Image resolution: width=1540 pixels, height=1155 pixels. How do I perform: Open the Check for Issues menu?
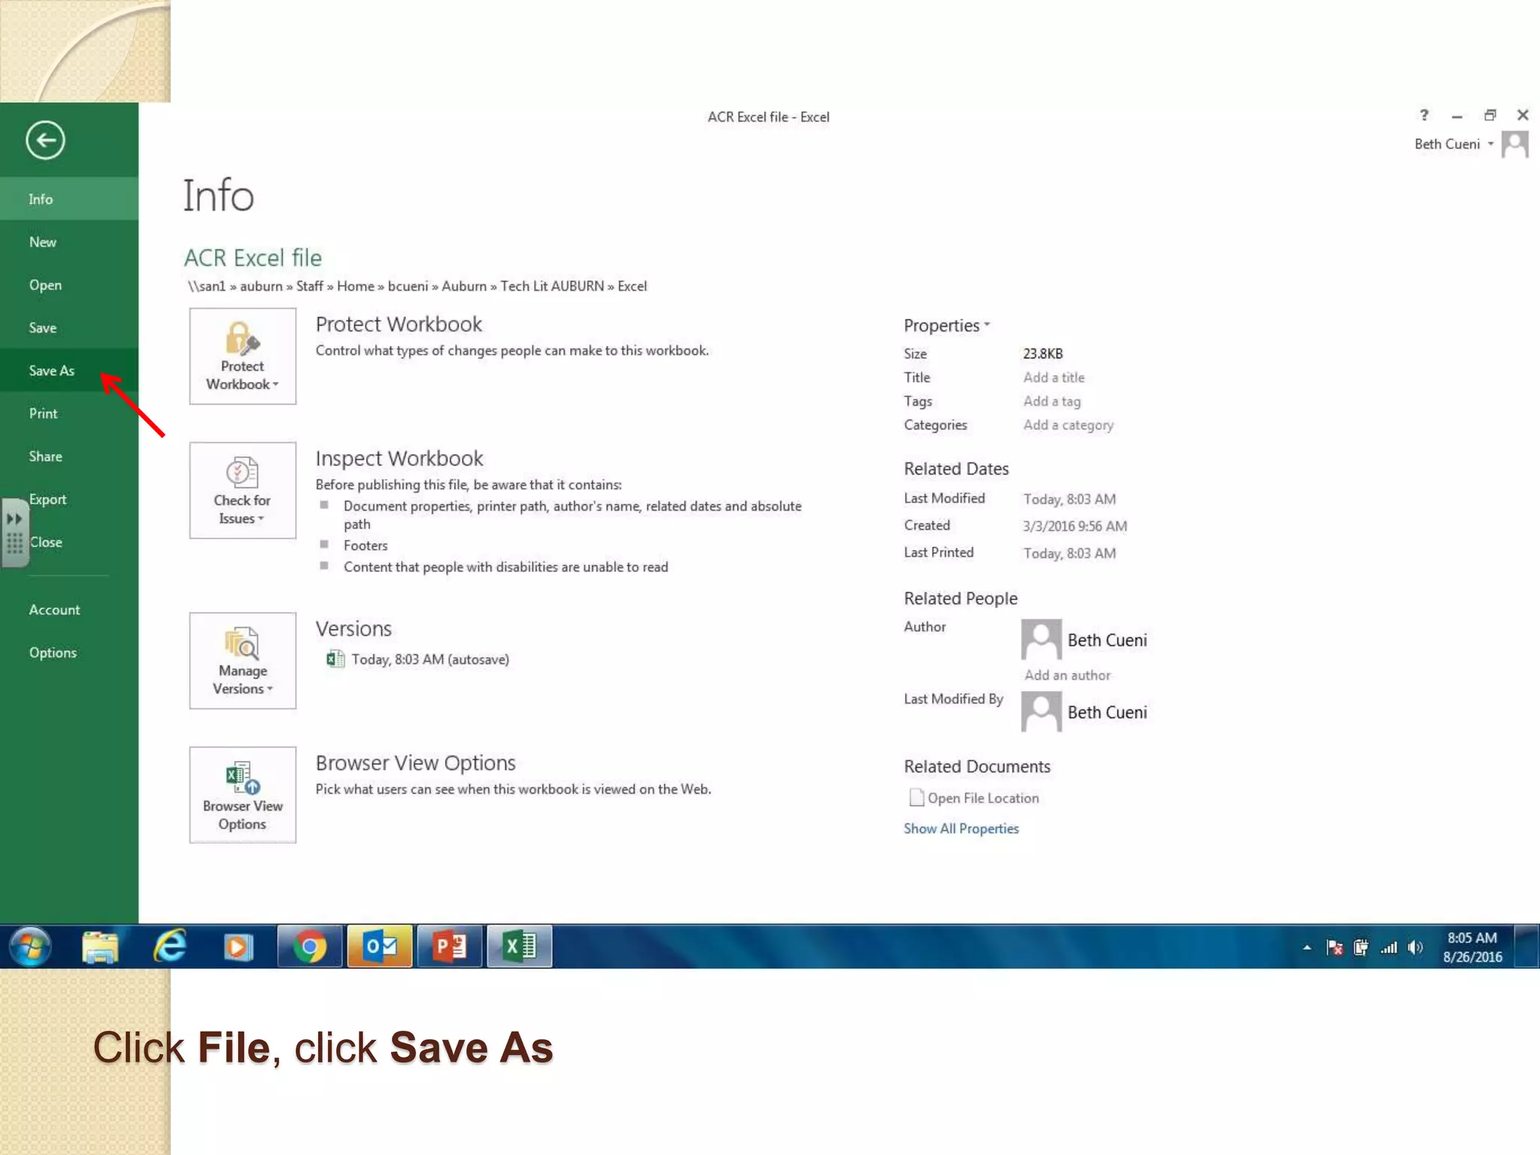click(242, 490)
